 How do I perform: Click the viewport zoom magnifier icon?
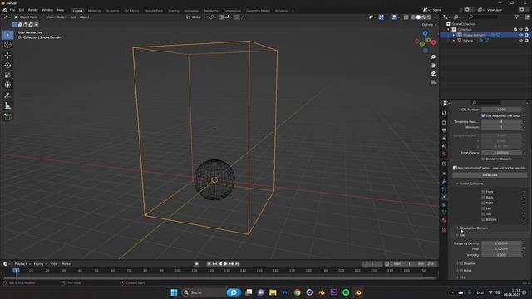click(x=433, y=57)
